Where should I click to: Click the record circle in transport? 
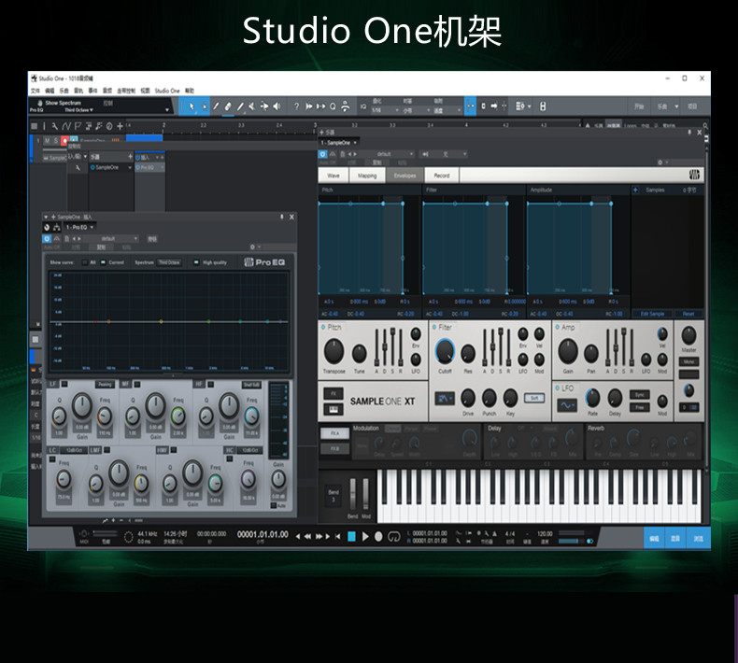click(x=378, y=536)
